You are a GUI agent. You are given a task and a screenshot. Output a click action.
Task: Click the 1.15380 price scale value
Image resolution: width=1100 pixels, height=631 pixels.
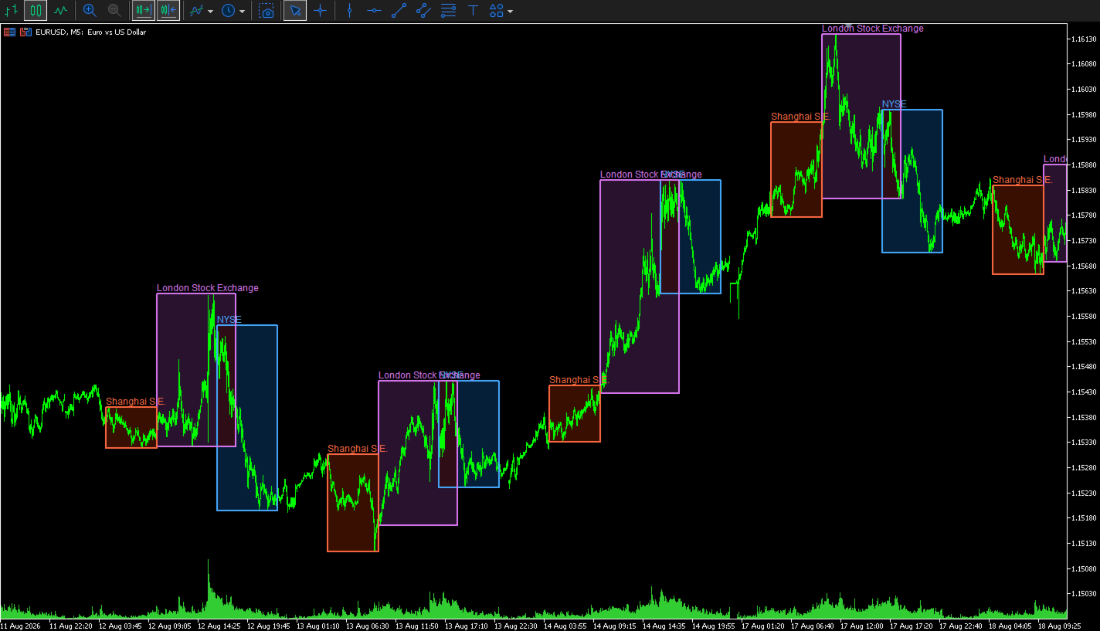pyautogui.click(x=1084, y=417)
